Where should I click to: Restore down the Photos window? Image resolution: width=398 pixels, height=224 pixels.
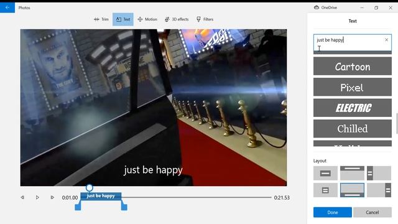pos(376,7)
